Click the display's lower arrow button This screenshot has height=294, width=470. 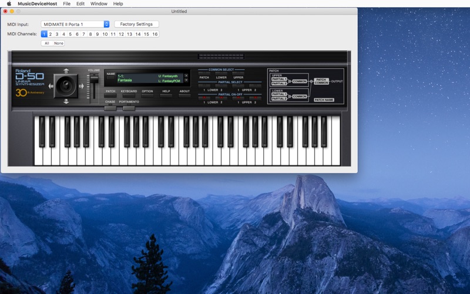(186, 81)
